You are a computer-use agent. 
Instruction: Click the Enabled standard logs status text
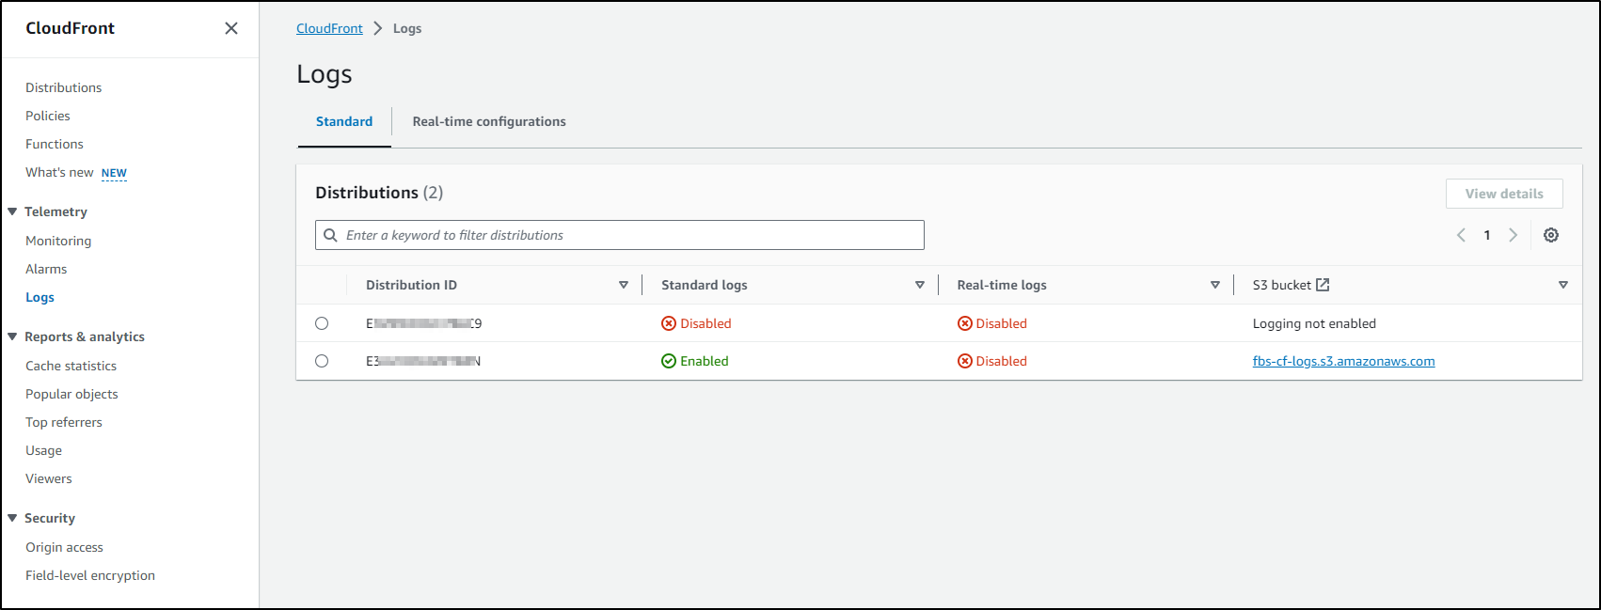[x=705, y=361]
